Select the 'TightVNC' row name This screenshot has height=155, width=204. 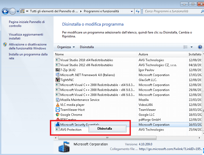(x=67, y=80)
